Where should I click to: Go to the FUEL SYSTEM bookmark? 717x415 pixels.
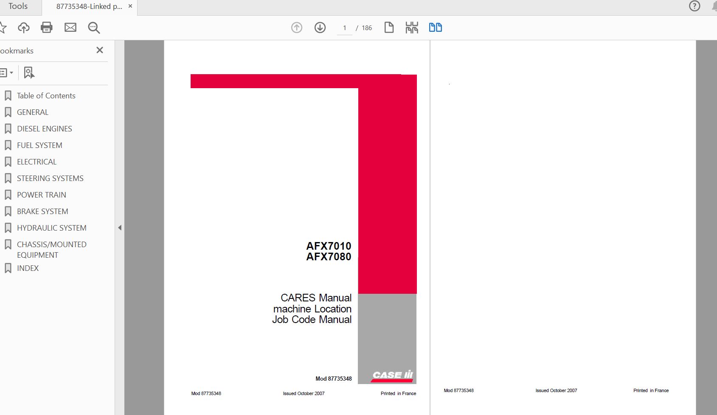point(39,145)
